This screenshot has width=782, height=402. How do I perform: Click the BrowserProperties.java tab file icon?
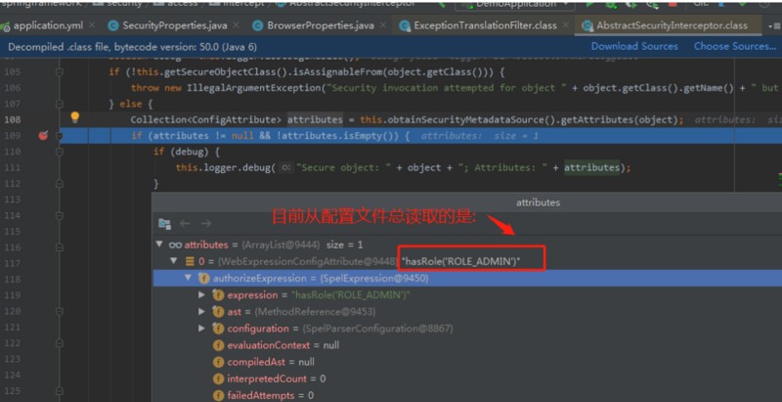258,25
